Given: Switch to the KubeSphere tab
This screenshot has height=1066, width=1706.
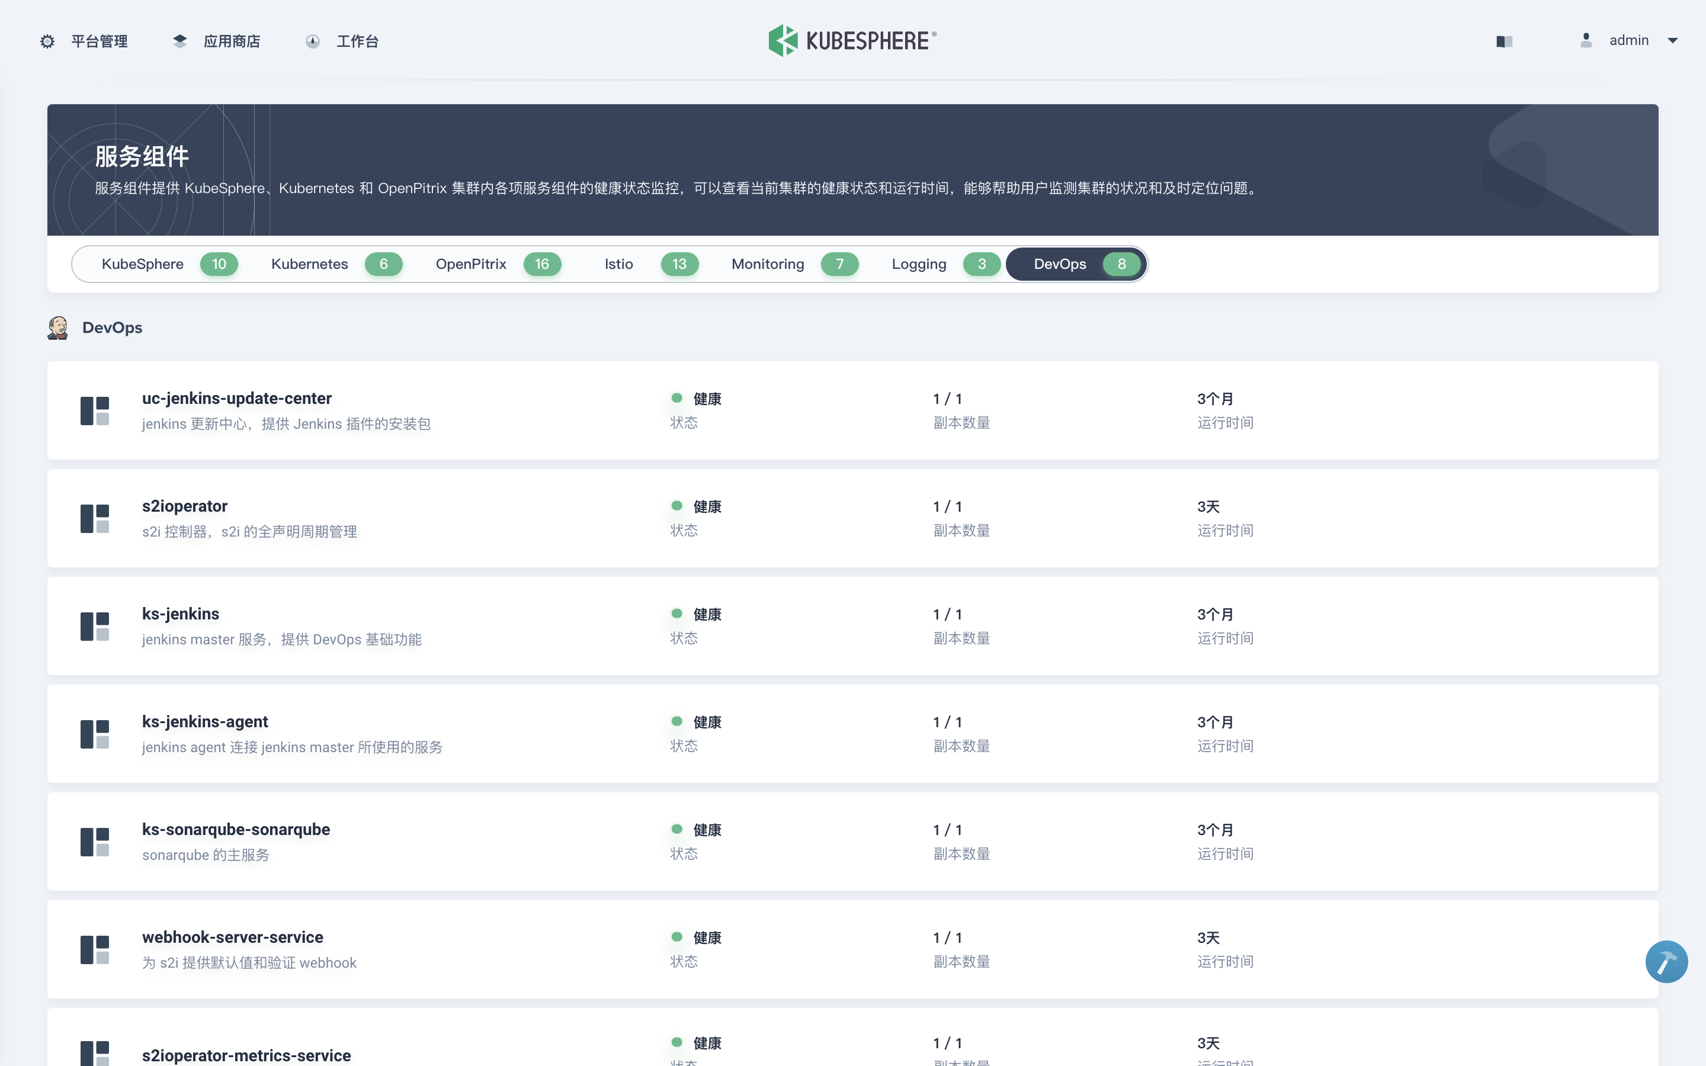Looking at the screenshot, I should (x=168, y=264).
